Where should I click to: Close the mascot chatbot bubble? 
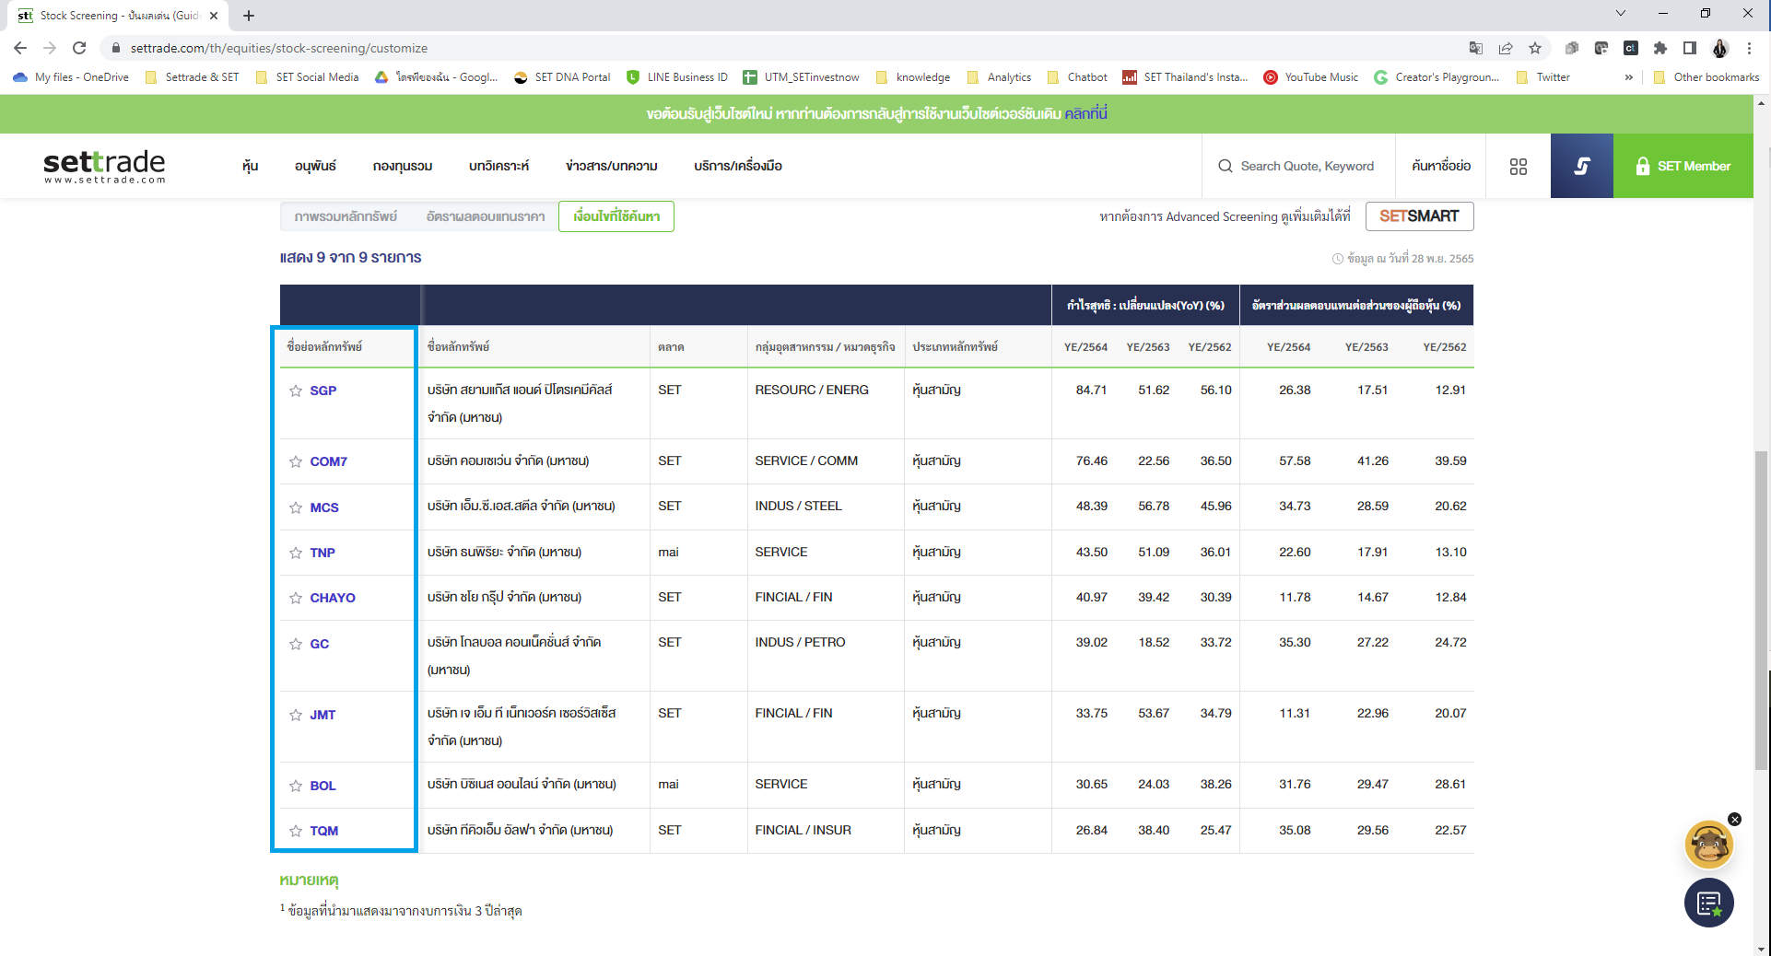point(1734,819)
